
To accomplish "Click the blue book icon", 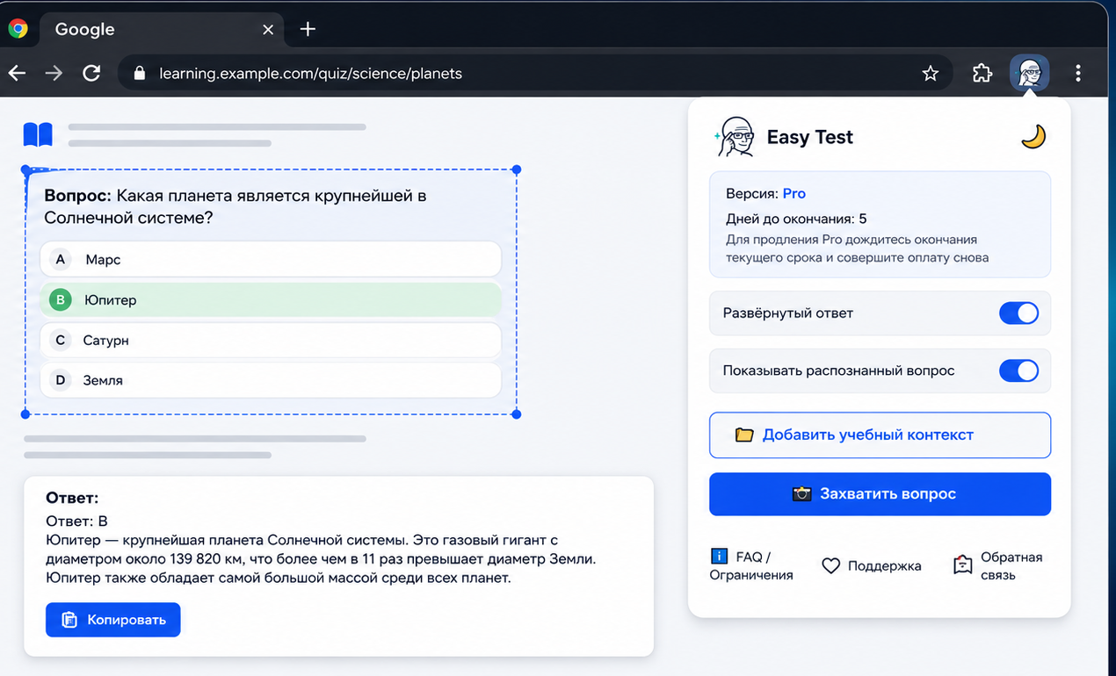I will tap(38, 134).
